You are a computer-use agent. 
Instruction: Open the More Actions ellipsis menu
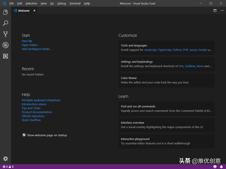point(222,11)
